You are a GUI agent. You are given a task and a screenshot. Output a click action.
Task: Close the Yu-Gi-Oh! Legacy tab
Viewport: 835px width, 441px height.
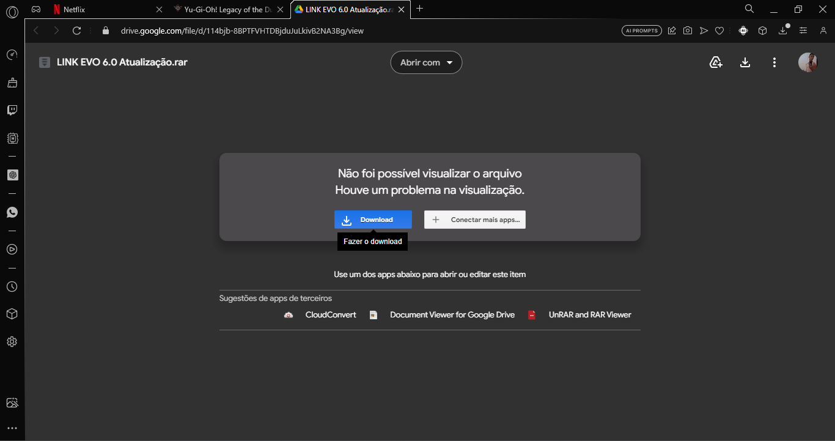(x=280, y=9)
